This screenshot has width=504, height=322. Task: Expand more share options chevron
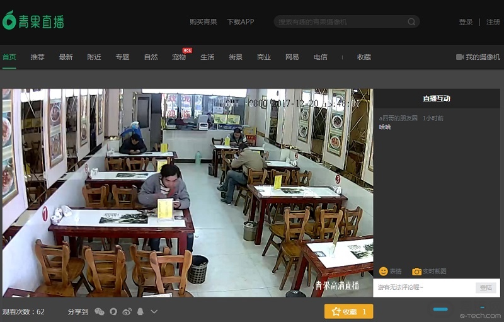[154, 312]
